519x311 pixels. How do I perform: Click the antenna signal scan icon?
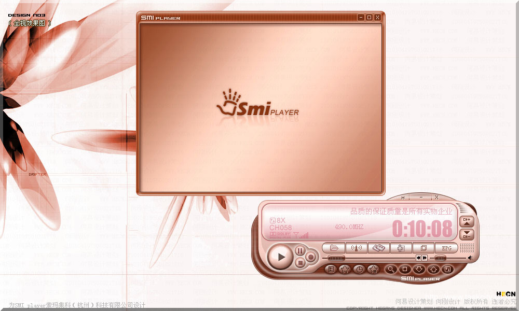(357, 248)
